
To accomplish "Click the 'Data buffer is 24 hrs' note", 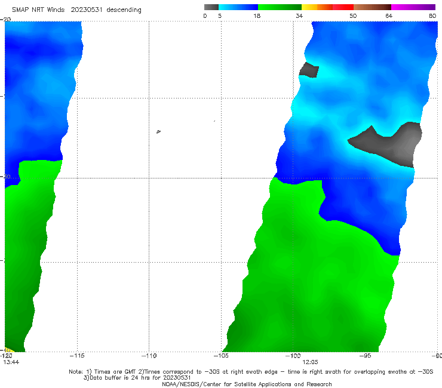I will click(x=137, y=378).
